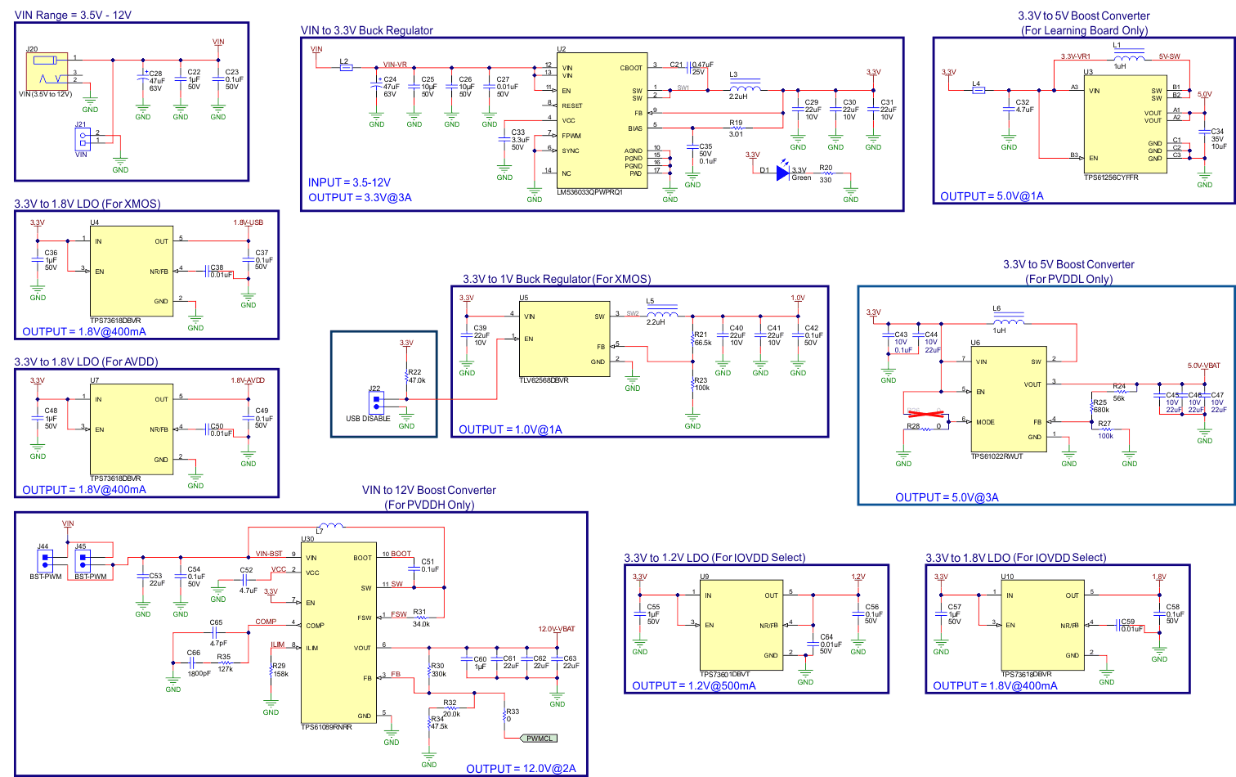Screen dimensions: 1236x777
Task: Click the U5 TLV62568DBVR chip body
Action: [564, 339]
